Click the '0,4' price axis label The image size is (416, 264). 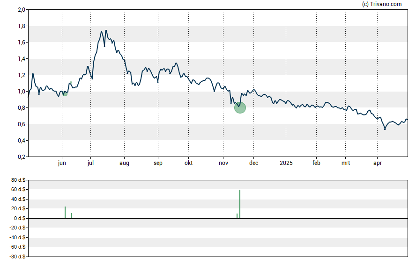pyautogui.click(x=22, y=141)
